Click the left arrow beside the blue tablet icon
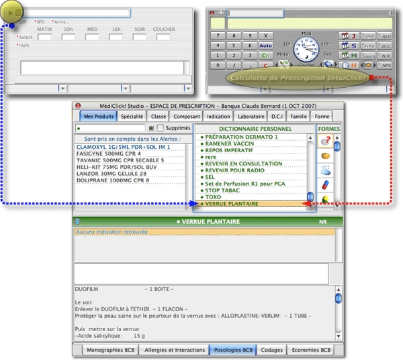The width and height of the screenshot is (403, 360). (x=321, y=64)
